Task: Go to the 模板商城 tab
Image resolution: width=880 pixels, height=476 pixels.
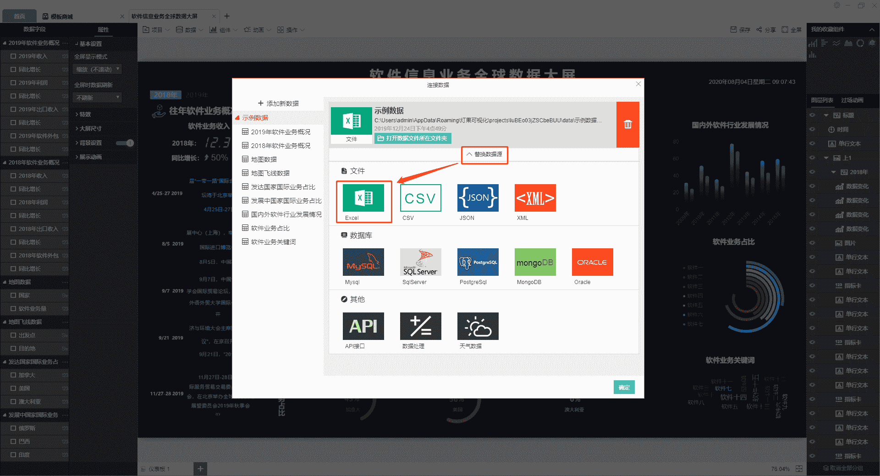Action: click(62, 16)
